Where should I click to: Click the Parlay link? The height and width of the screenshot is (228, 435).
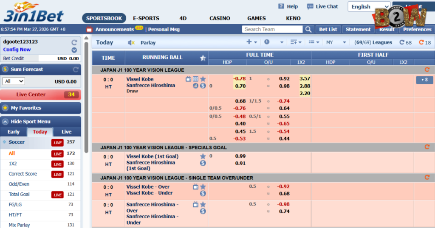pos(148,43)
